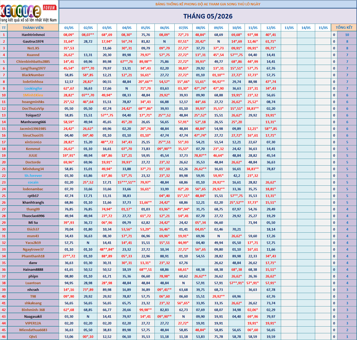Image resolution: width=357 pixels, height=340 pixels.
Task: Select the "THÀNH VIÊN" column header
Action: [x=33, y=28]
